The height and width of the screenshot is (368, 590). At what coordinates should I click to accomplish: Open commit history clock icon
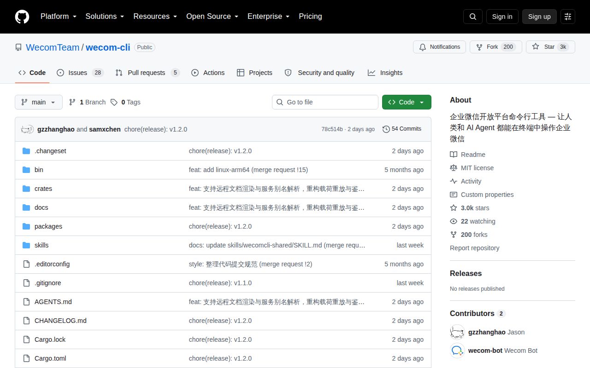[386, 129]
